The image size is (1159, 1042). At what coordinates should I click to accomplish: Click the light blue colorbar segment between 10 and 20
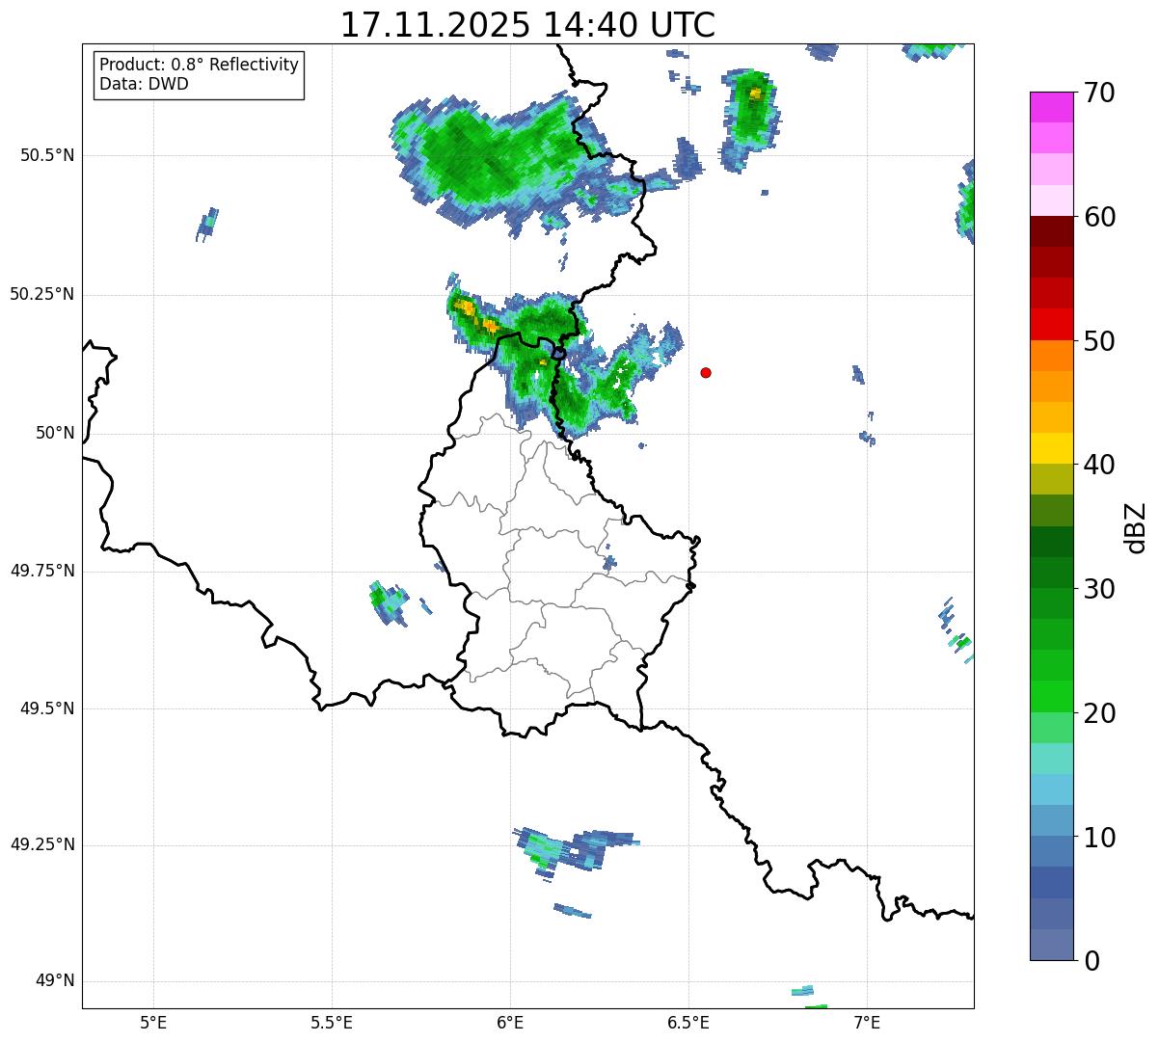1051,789
